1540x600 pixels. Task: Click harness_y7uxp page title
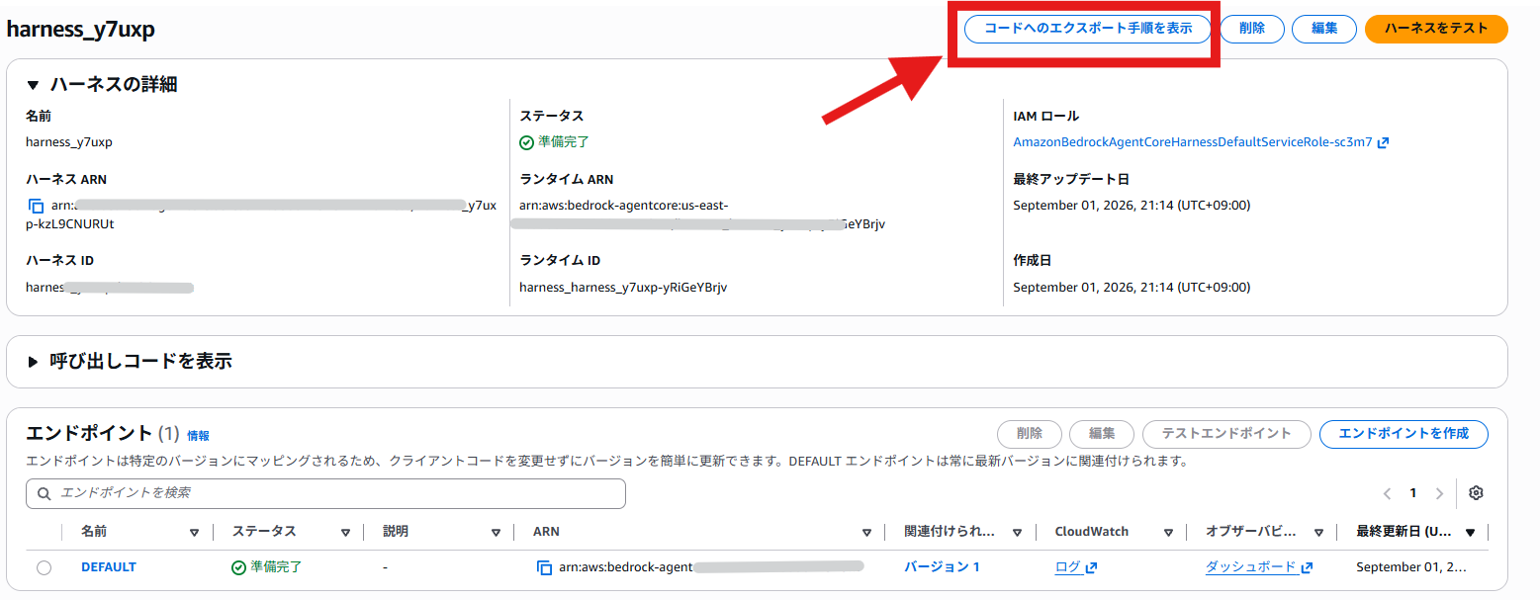80,30
